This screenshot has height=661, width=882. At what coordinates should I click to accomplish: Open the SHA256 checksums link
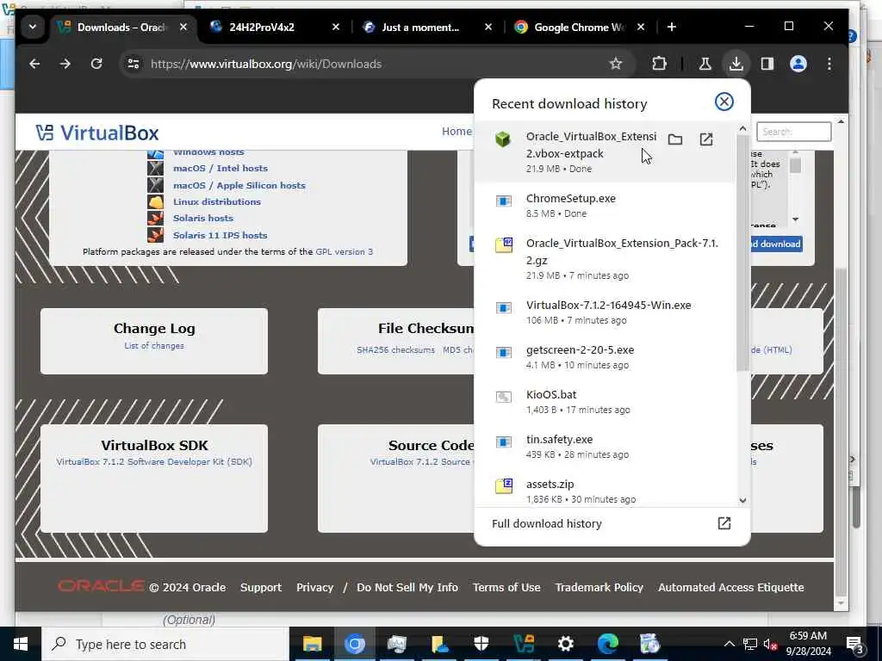point(395,350)
